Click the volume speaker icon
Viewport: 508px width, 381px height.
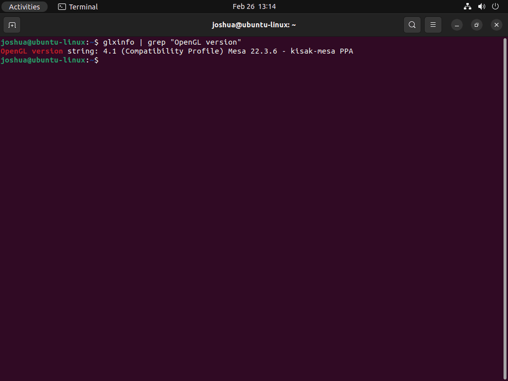tap(482, 6)
